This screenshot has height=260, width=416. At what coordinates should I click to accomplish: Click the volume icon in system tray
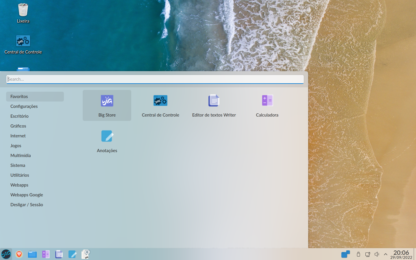click(x=377, y=254)
